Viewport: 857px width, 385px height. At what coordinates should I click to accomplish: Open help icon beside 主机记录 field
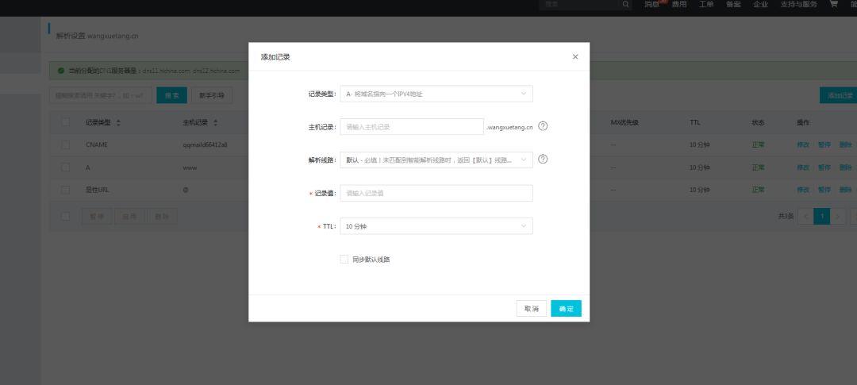coord(543,126)
